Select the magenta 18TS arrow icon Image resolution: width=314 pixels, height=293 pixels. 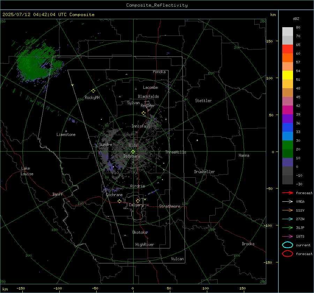[287, 237]
